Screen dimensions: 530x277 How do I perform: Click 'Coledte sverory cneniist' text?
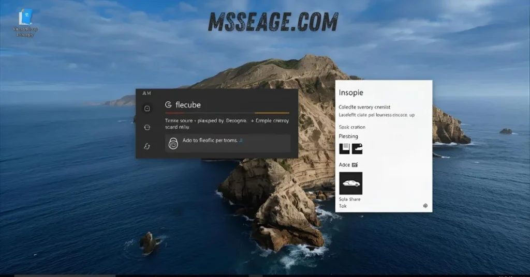(x=364, y=107)
